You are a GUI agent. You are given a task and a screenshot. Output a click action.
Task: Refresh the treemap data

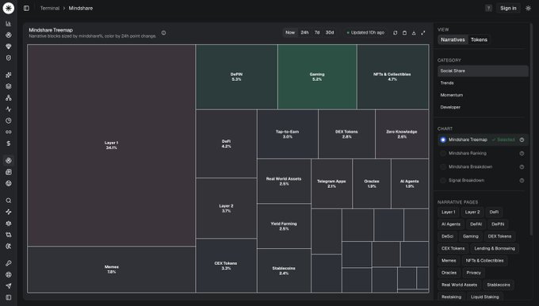click(396, 33)
